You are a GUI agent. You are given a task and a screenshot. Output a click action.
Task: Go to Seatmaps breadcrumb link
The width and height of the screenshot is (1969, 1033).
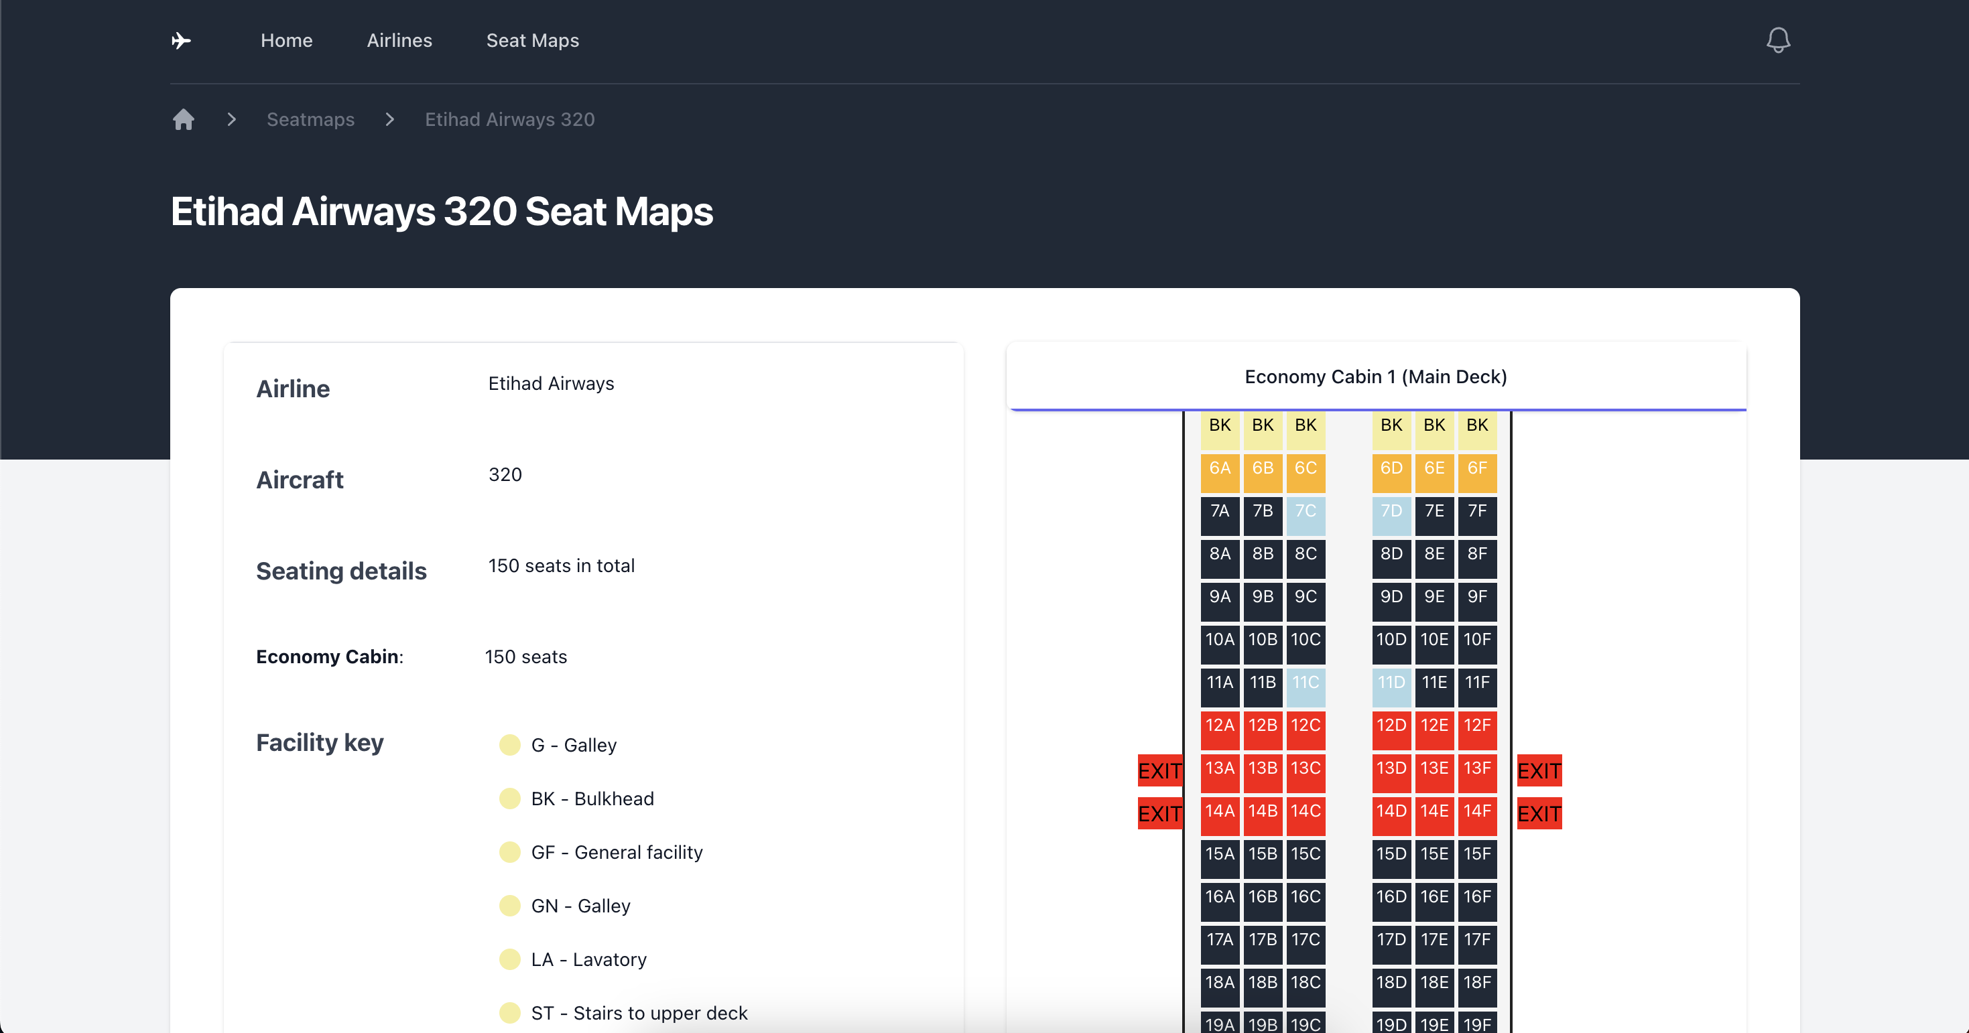click(x=310, y=119)
